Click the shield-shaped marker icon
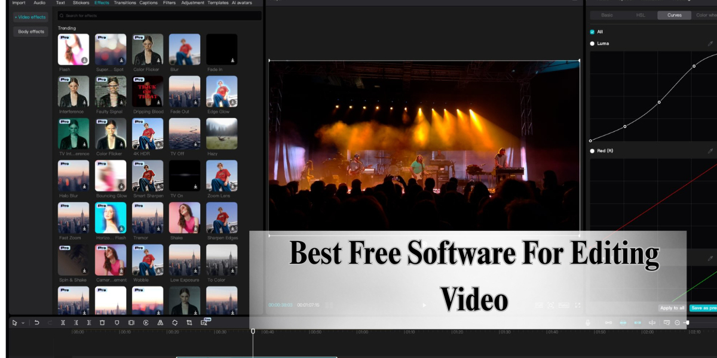 [x=117, y=323]
